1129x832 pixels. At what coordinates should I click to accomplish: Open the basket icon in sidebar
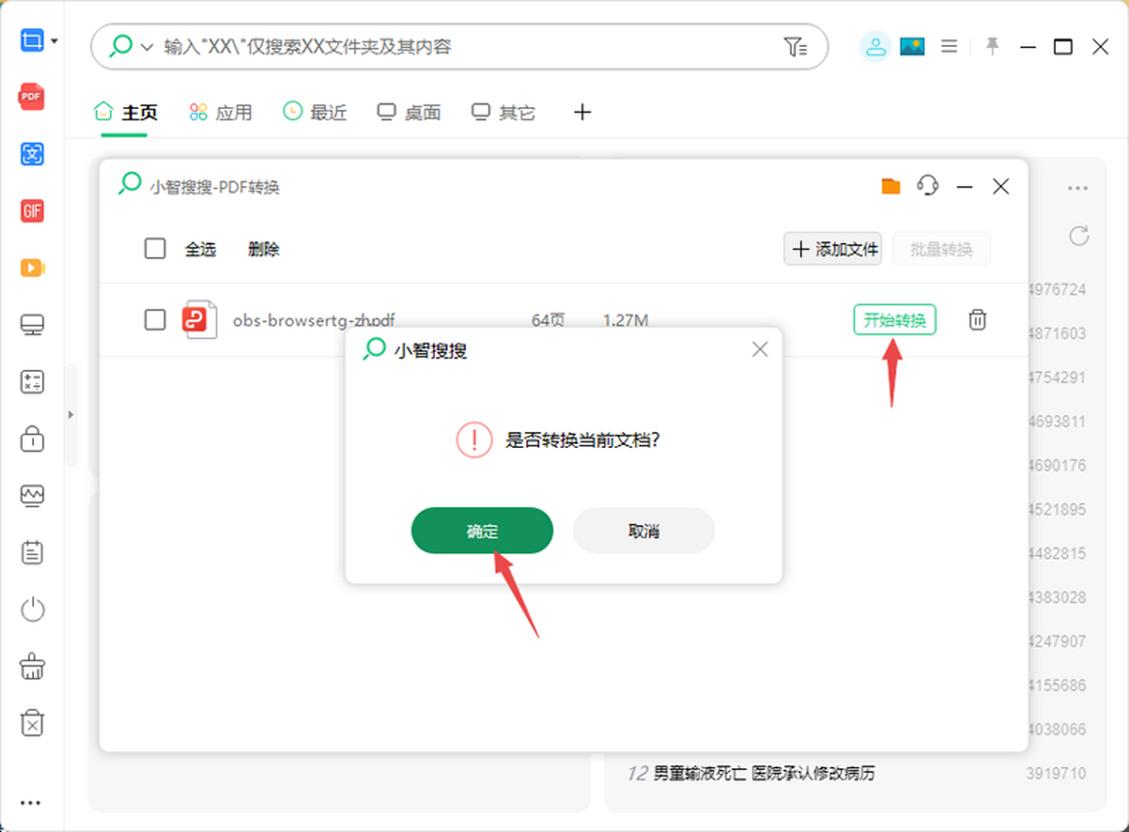[x=33, y=666]
